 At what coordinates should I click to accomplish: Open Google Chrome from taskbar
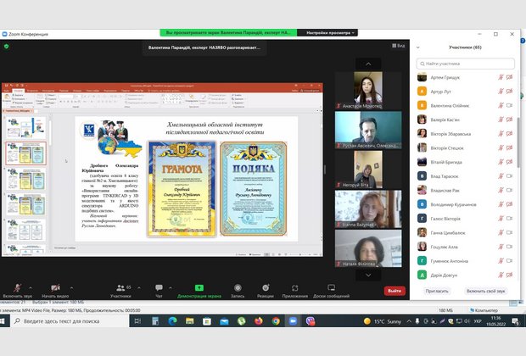tap(276, 321)
